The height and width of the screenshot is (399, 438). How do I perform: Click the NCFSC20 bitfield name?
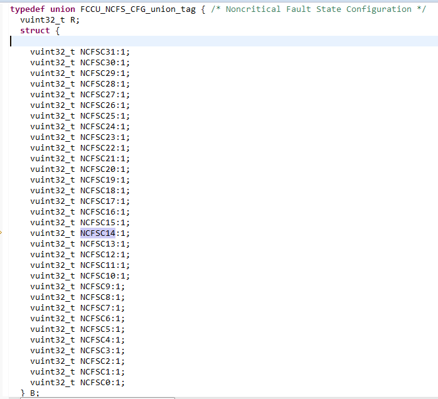(98, 169)
